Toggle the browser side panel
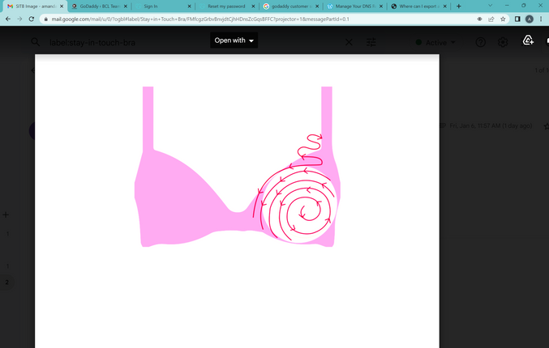The height and width of the screenshot is (348, 549). pos(517,19)
